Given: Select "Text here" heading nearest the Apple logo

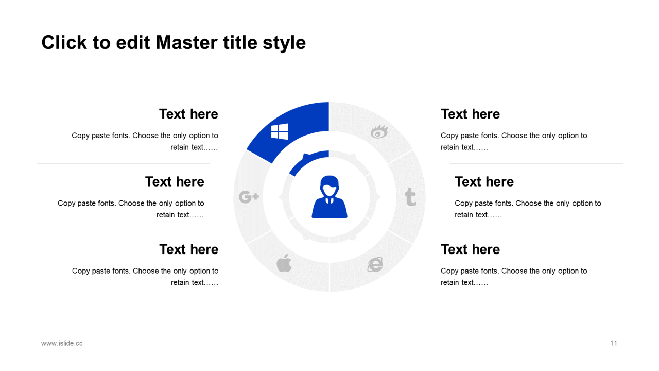Looking at the screenshot, I should pos(188,249).
